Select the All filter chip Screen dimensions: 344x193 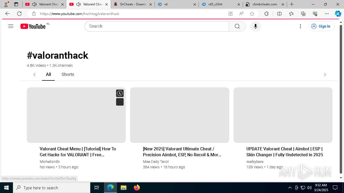48,75
